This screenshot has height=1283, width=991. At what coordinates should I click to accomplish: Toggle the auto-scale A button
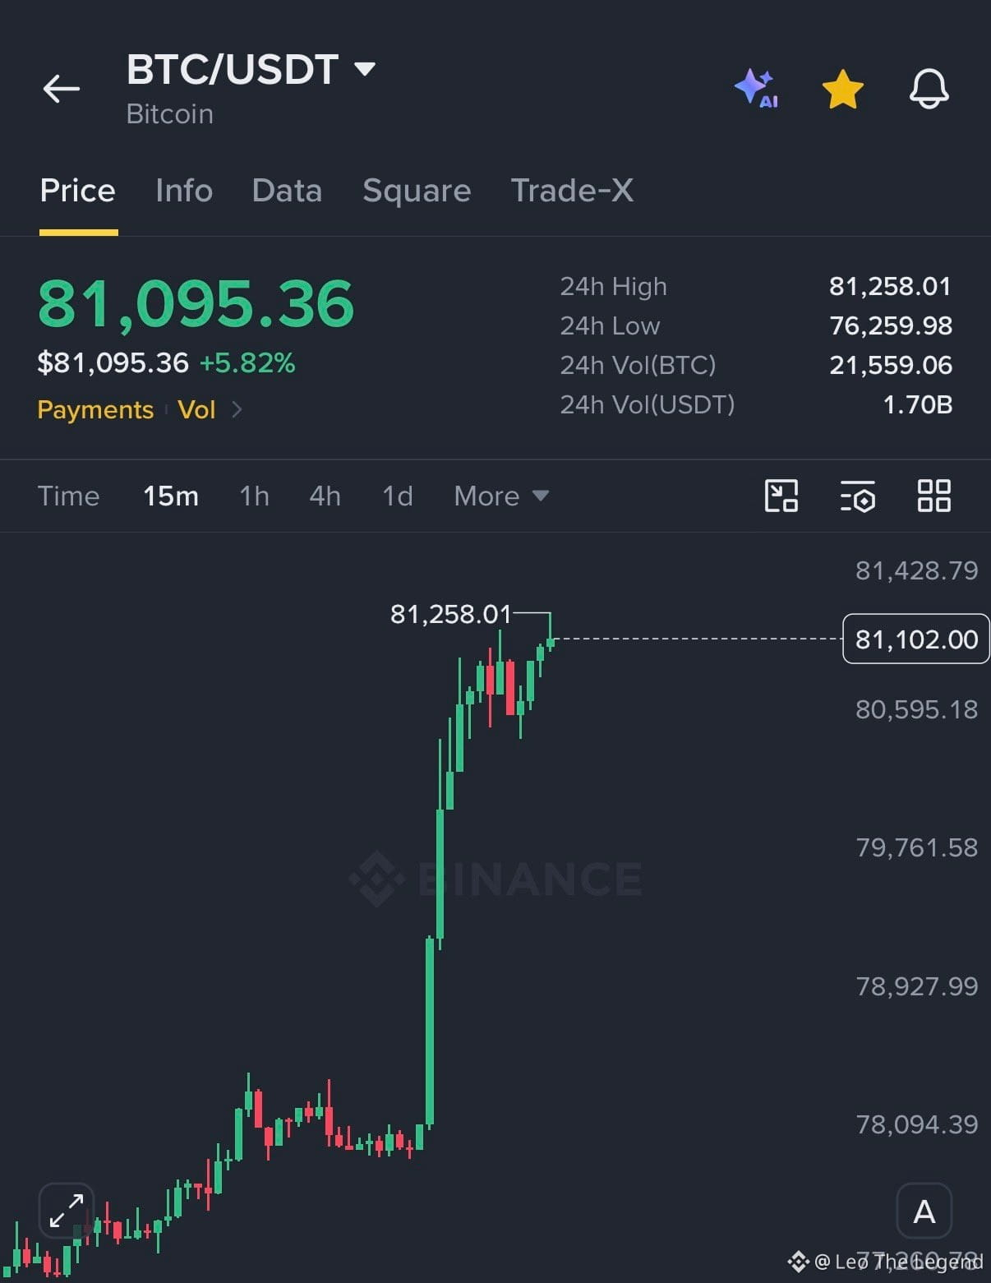[x=924, y=1211]
